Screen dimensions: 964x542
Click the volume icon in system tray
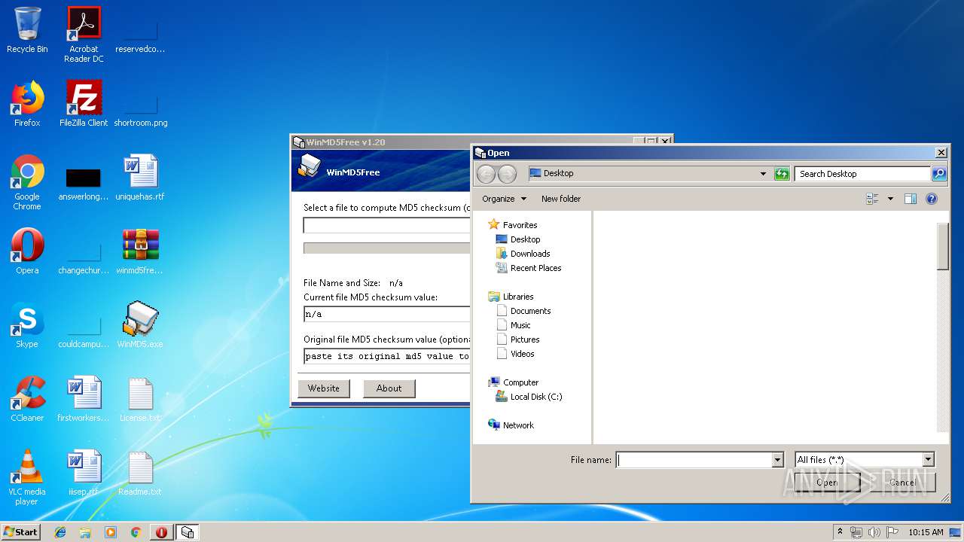click(x=874, y=532)
